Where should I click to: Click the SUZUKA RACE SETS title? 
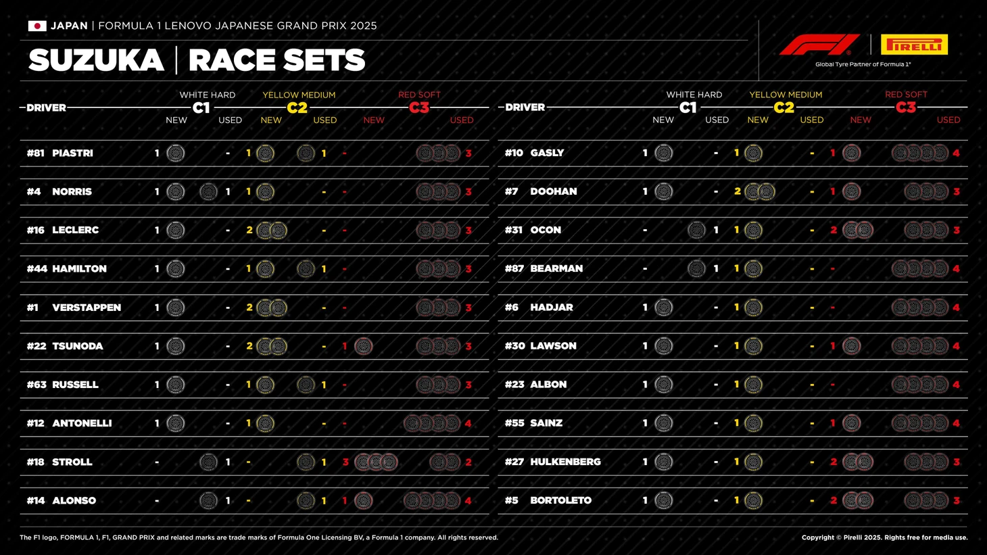coord(197,60)
